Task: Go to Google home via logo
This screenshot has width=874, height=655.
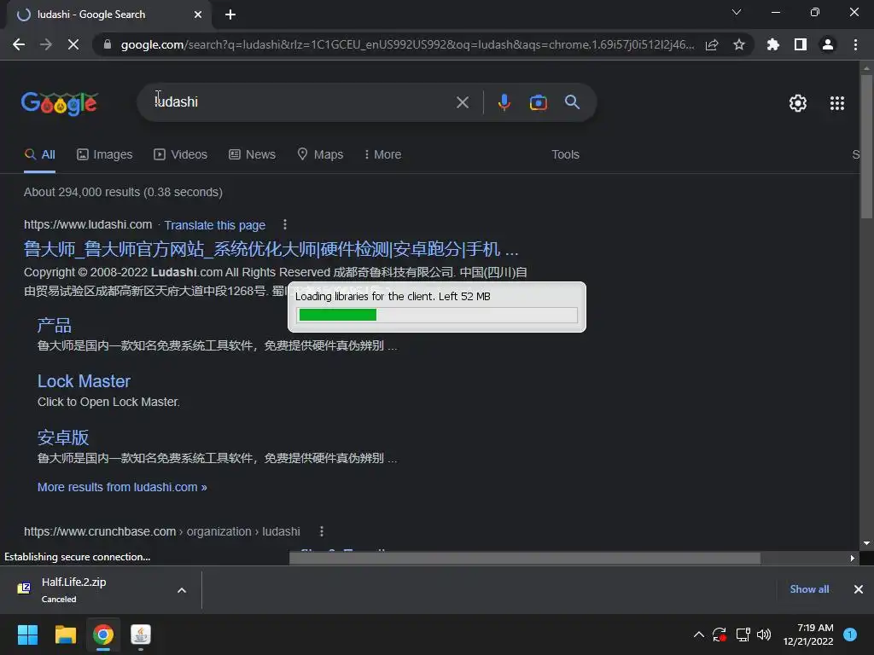Action: tap(60, 103)
